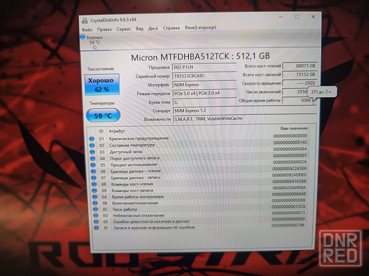This screenshot has height=276, width=369.
Task: Click status icon for Команды хост-чтения
Action: [94, 184]
